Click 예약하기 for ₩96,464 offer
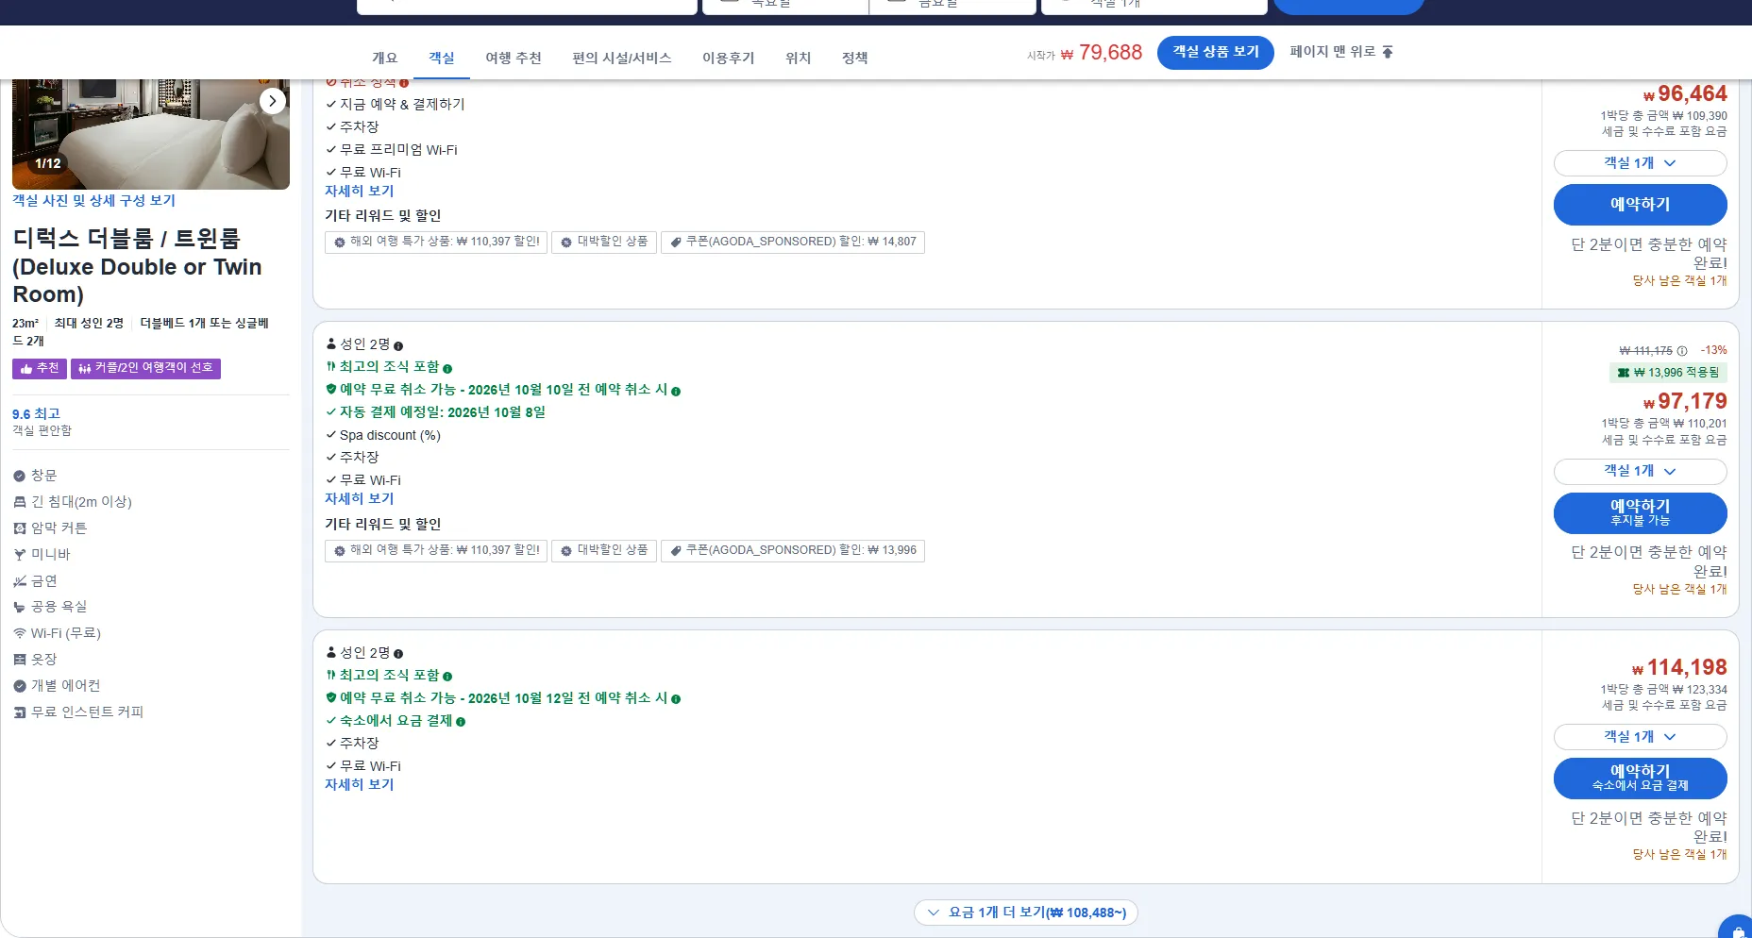Image resolution: width=1752 pixels, height=938 pixels. click(x=1640, y=205)
